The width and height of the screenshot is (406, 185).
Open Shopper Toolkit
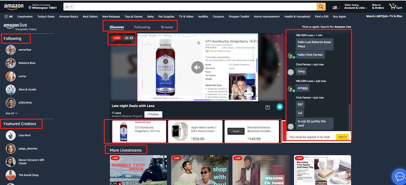coord(239,17)
